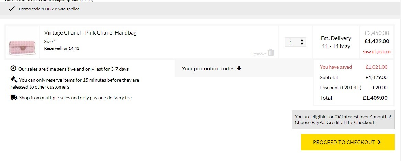Click the FUN20 promo applied banner
Screen dimensions: 401x161
[201, 9]
